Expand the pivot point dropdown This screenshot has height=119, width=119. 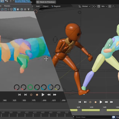[x=94, y=6]
